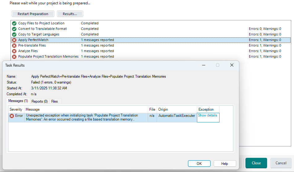Click the red error icon beside Apply PerfectMatch
The width and height of the screenshot is (294, 172).
coord(14,40)
